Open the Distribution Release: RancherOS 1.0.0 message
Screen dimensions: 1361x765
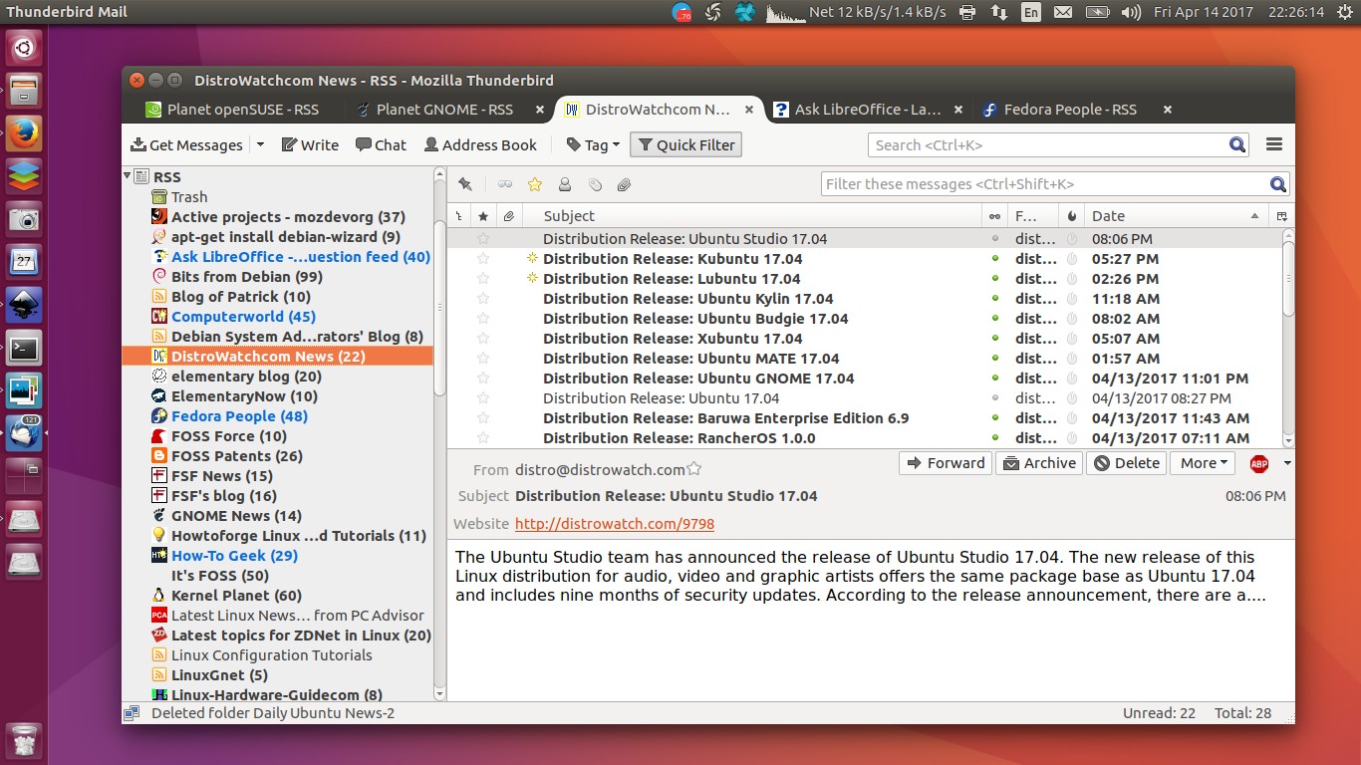click(680, 438)
